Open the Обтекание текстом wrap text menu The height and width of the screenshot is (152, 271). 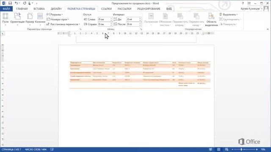tap(165, 19)
